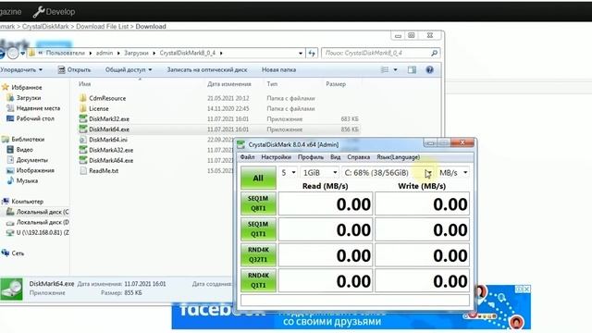Click the Открыть toolbar button

(74, 70)
